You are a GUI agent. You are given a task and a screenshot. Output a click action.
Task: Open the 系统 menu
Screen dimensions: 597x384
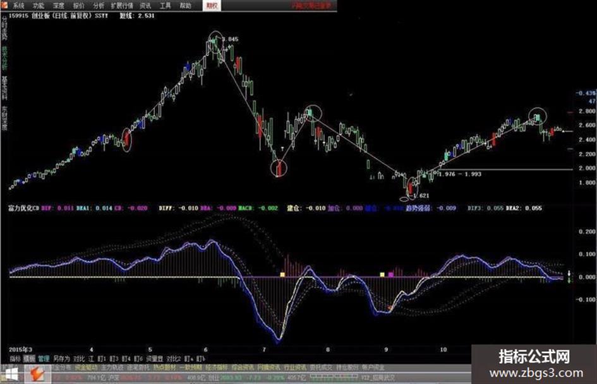18,6
